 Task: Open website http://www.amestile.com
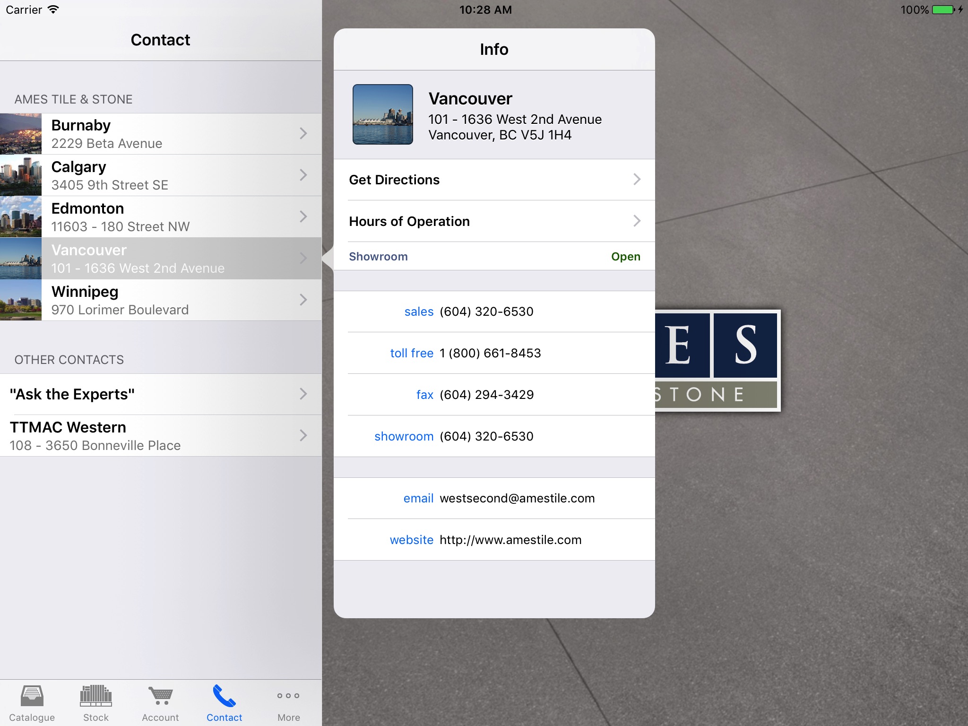tap(510, 540)
